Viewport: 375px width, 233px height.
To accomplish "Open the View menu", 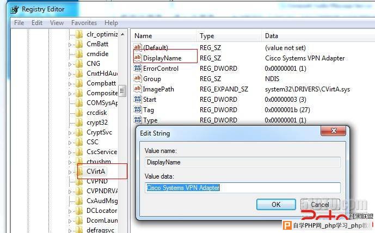I will pos(57,23).
